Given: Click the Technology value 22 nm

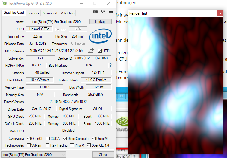Looking at the screenshot, I should (x=37, y=36).
